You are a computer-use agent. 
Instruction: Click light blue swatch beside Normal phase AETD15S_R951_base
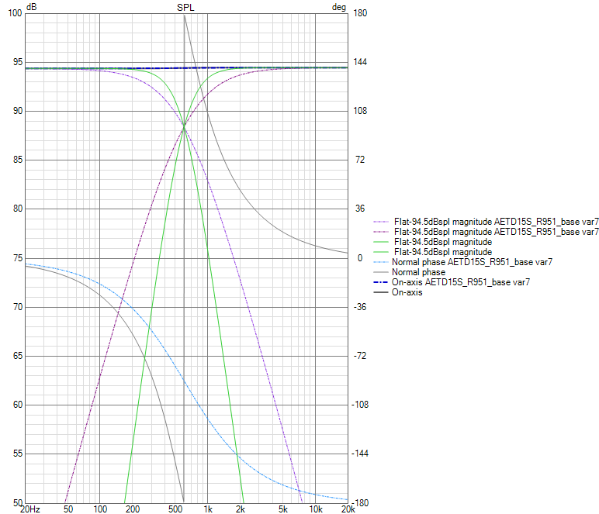pyautogui.click(x=380, y=262)
